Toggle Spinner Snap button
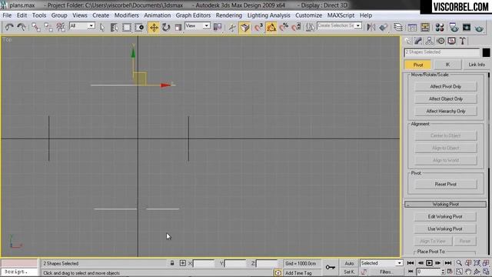 [x=296, y=28]
